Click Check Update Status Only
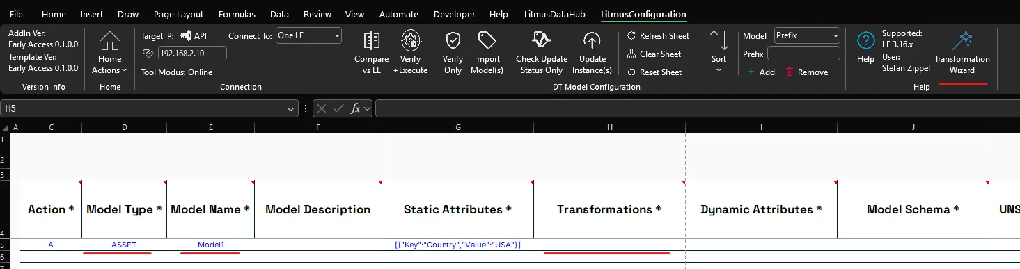The height and width of the screenshot is (269, 1020). click(542, 52)
